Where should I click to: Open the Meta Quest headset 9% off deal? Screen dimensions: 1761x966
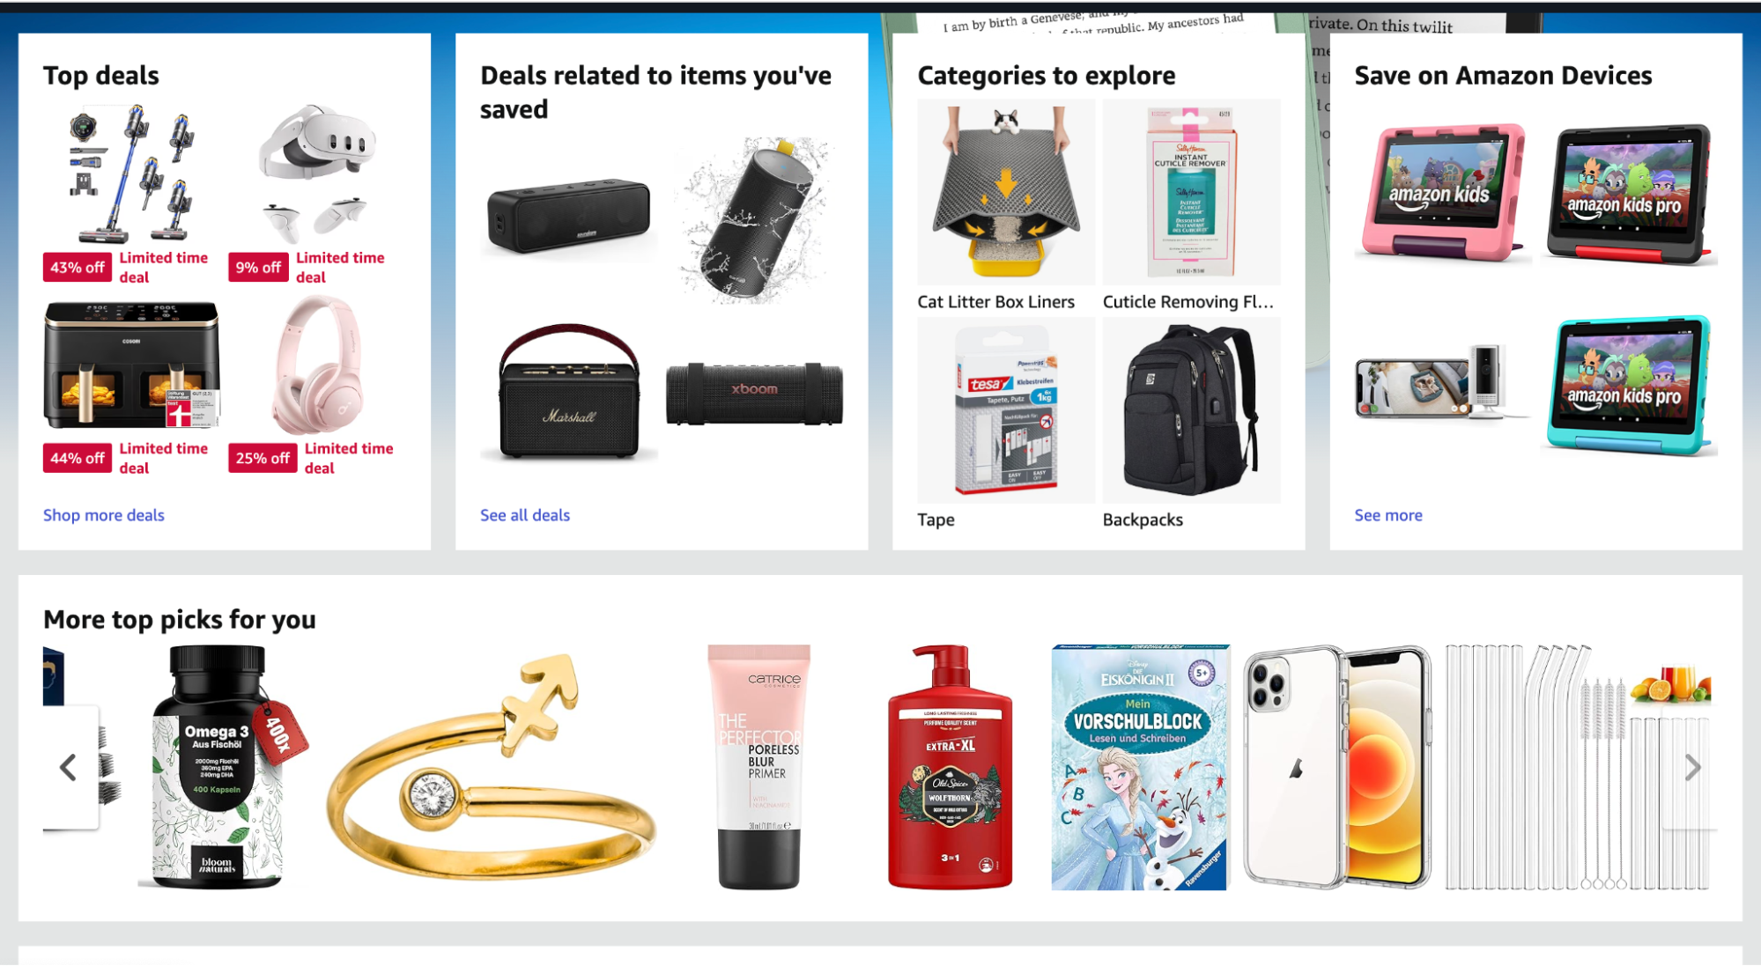[x=316, y=173]
